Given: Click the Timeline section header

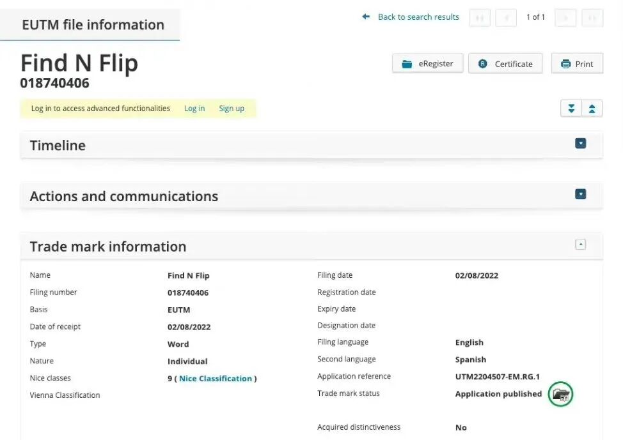Looking at the screenshot, I should (x=311, y=145).
